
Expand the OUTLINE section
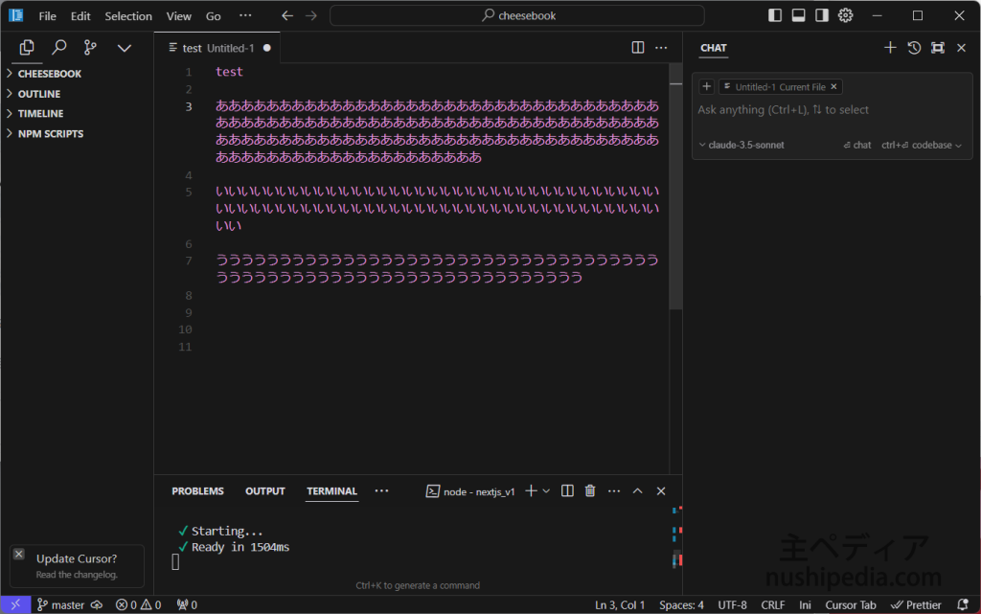38,94
